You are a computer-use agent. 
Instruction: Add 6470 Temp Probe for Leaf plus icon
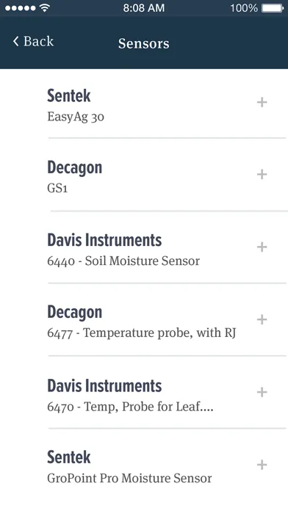point(262,392)
